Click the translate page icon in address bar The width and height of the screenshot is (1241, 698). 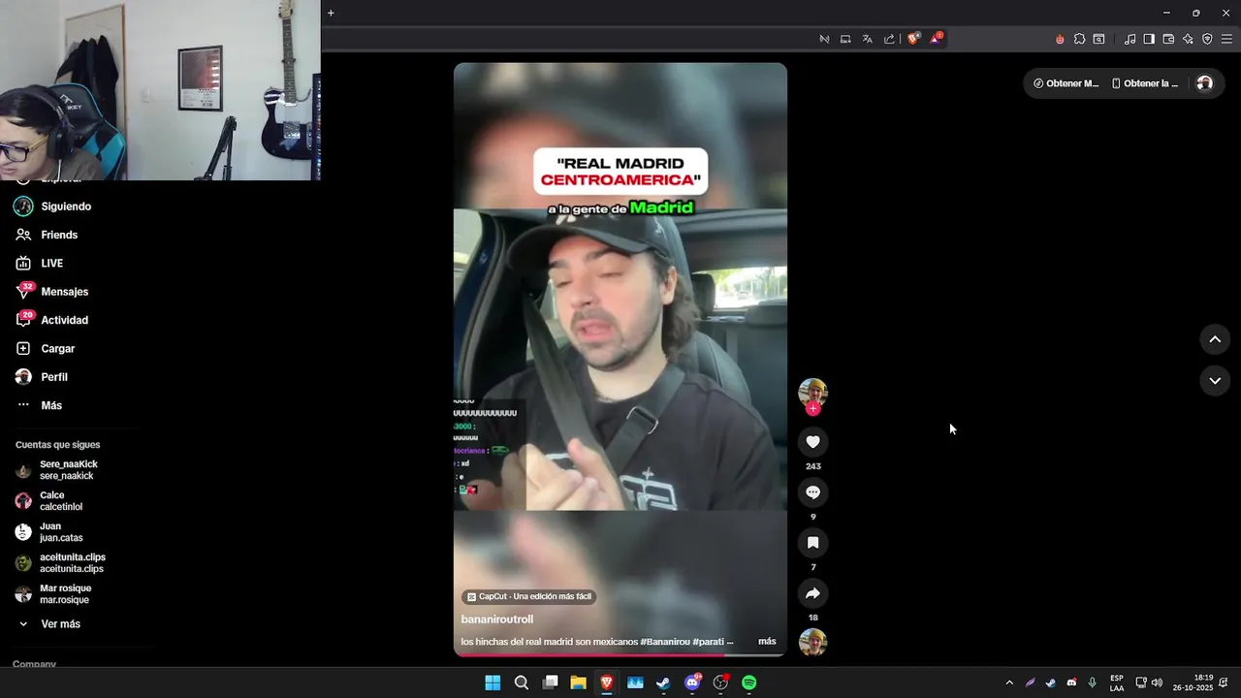(867, 39)
